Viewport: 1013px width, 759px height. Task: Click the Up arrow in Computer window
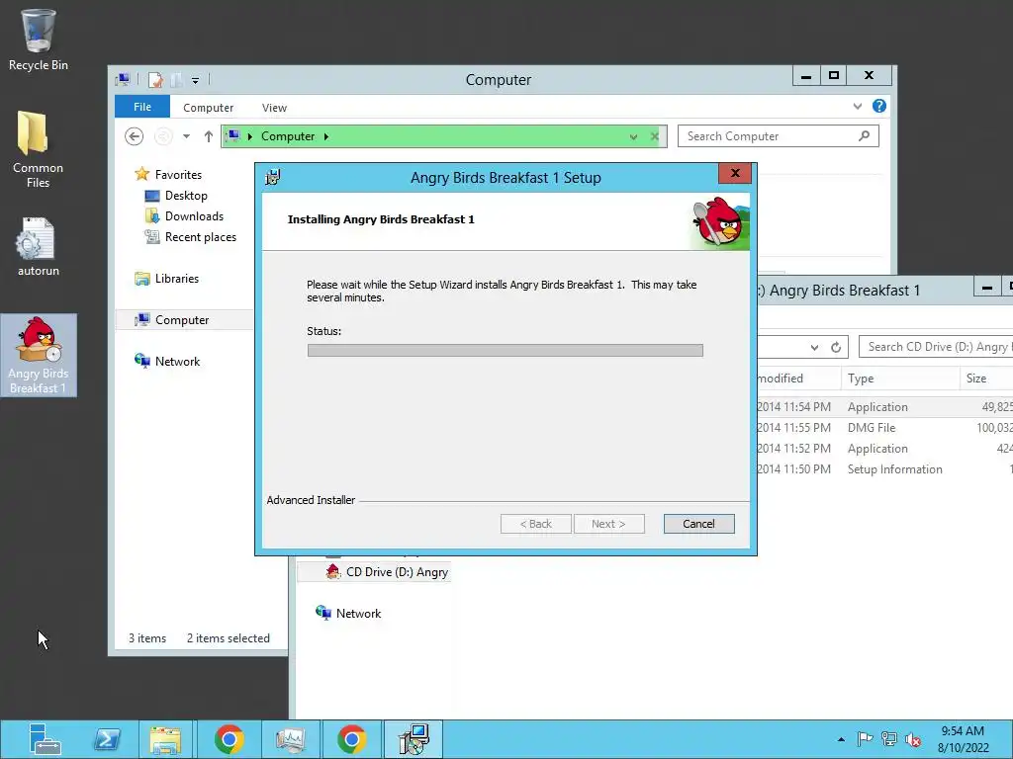(x=208, y=136)
